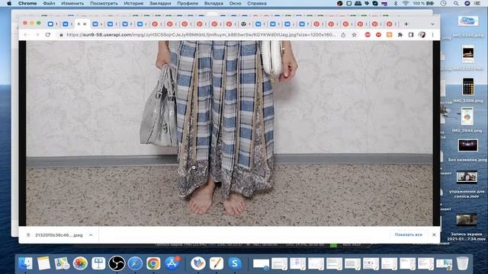Open Finder from the Dock

pyautogui.click(x=25, y=263)
